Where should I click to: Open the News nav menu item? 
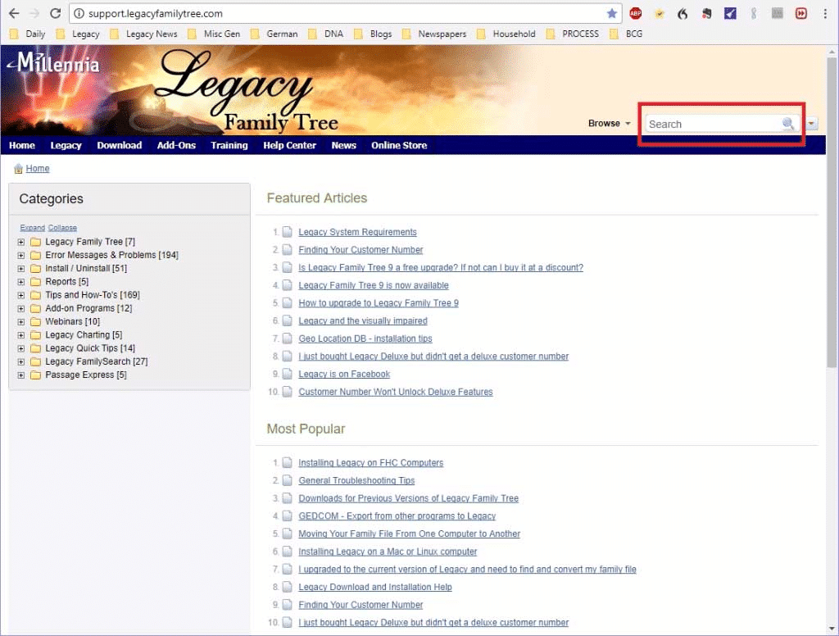[x=343, y=145]
